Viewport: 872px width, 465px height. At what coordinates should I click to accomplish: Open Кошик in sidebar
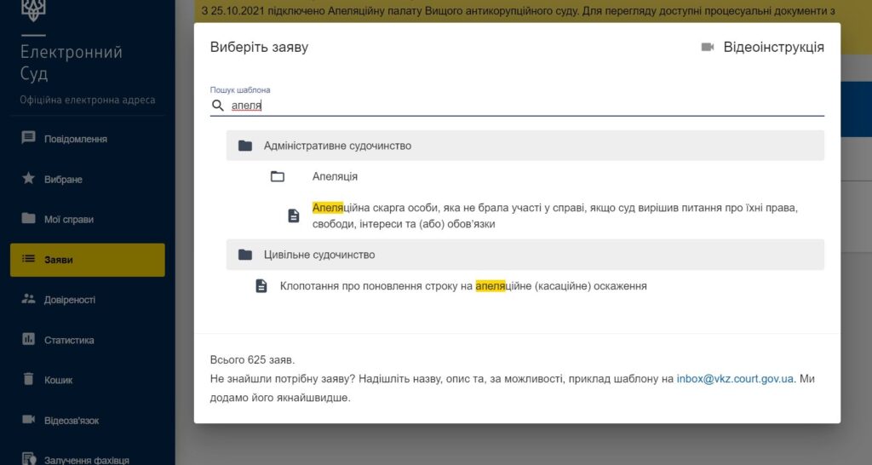point(88,380)
